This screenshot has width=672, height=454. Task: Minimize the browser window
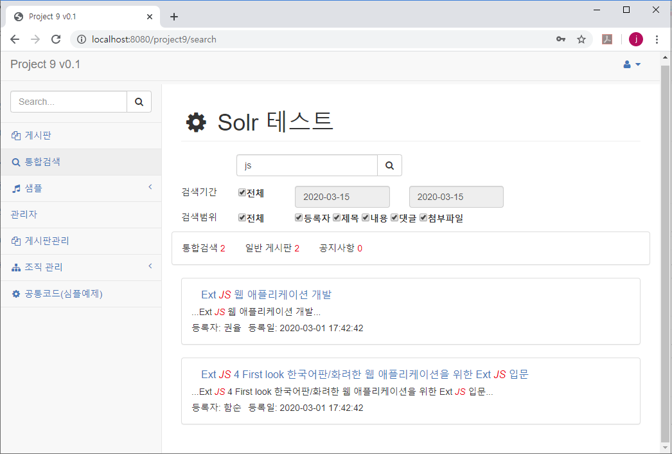[x=597, y=10]
